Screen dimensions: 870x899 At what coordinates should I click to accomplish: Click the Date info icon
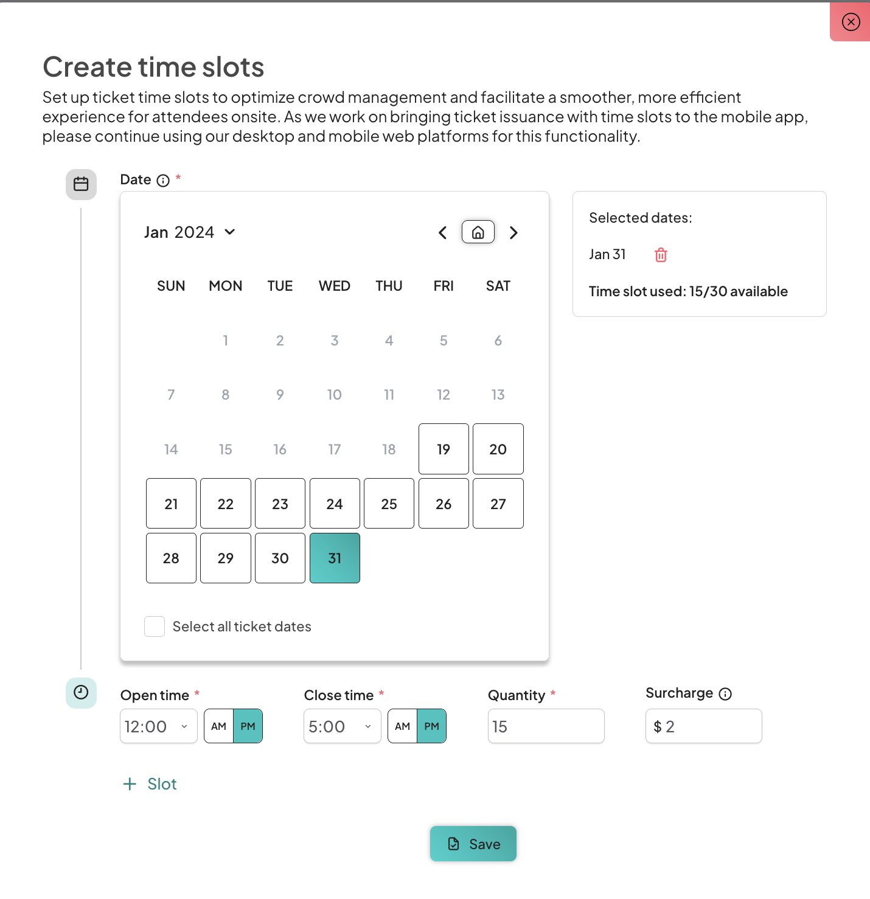(163, 181)
